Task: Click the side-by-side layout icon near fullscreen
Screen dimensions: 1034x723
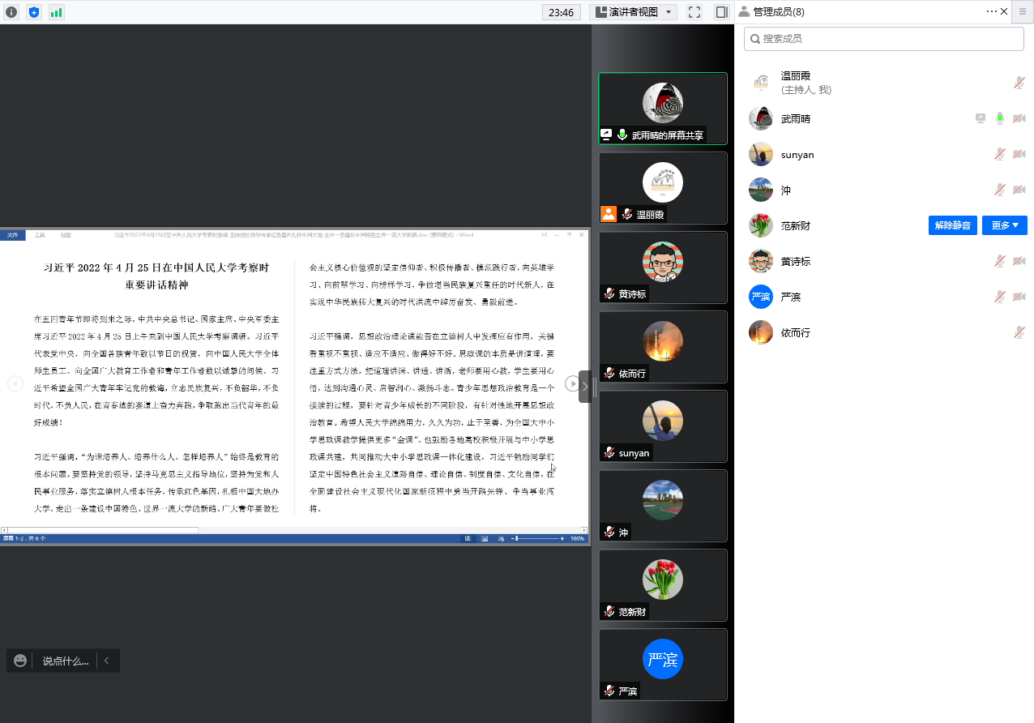Action: coord(720,11)
